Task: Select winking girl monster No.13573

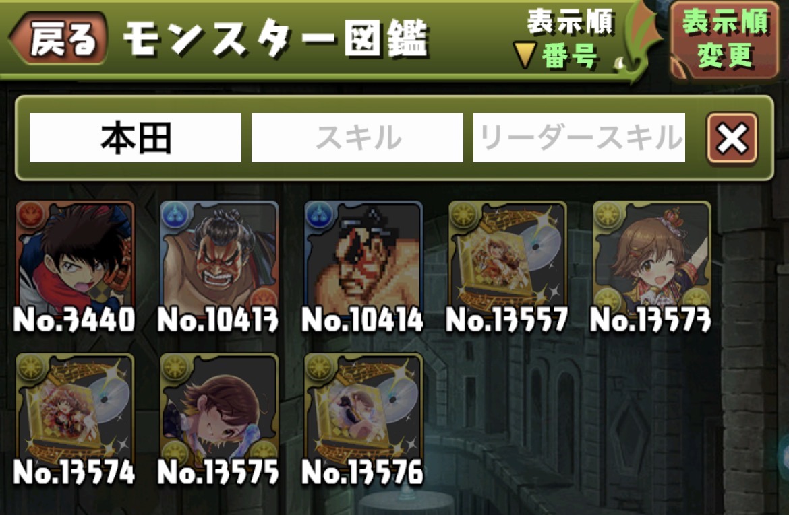Action: pos(652,257)
